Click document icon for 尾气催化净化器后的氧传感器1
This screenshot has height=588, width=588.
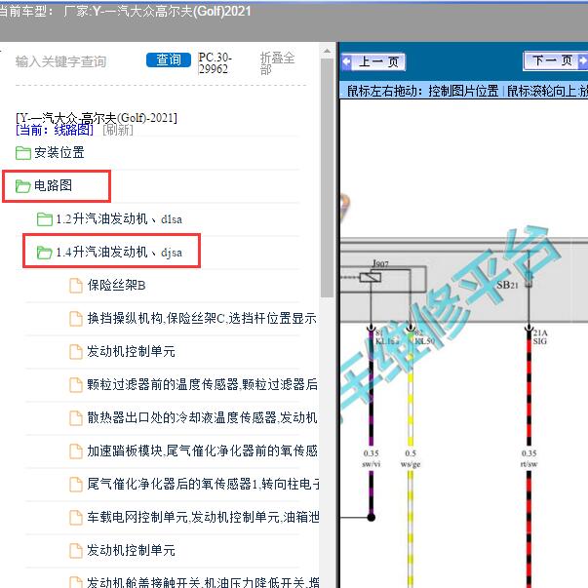coord(76,484)
